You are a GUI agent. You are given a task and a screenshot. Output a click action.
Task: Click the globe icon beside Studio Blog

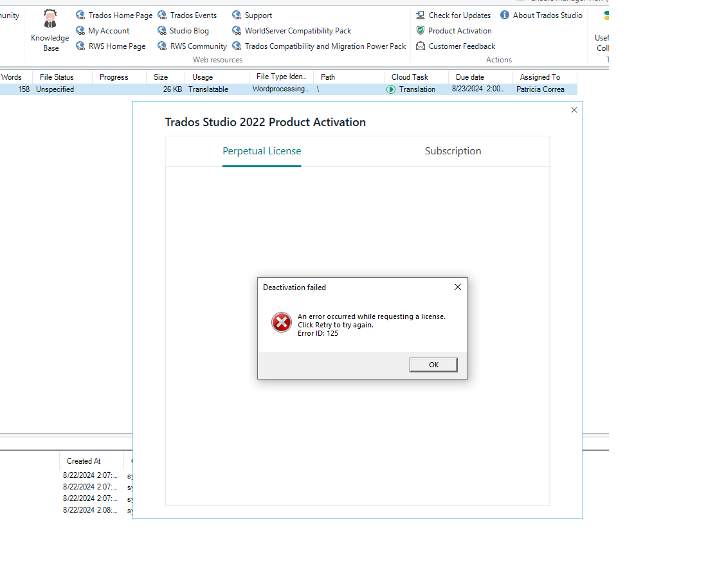click(x=161, y=31)
